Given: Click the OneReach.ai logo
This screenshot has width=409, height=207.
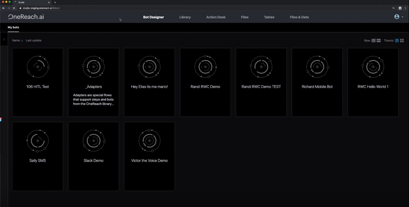Looking at the screenshot, I should pyautogui.click(x=26, y=17).
